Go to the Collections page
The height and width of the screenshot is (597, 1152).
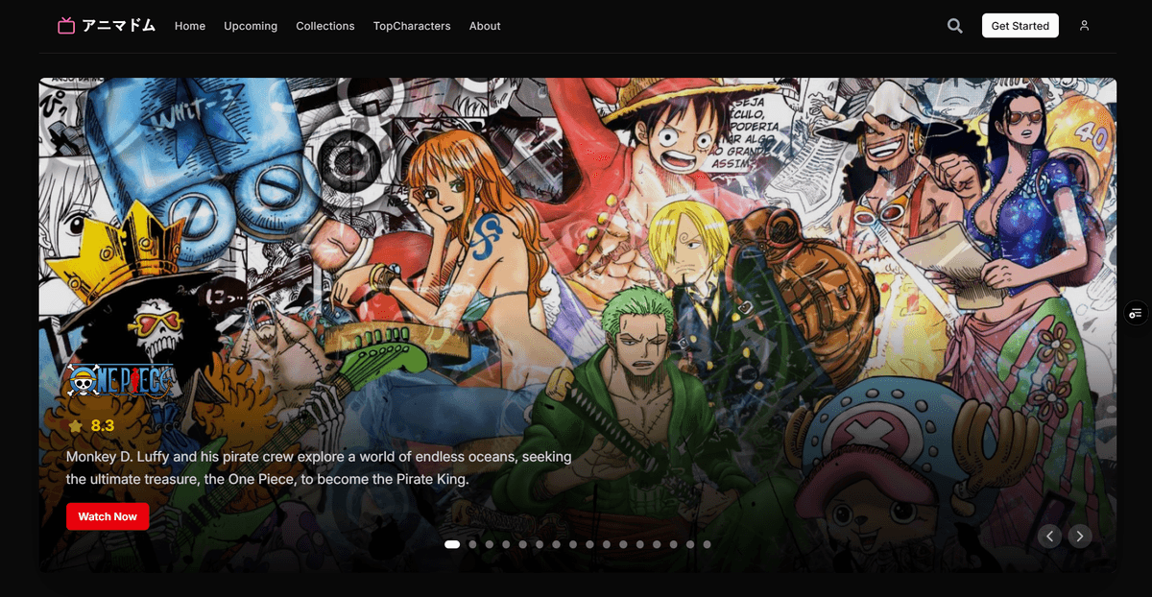coord(324,26)
